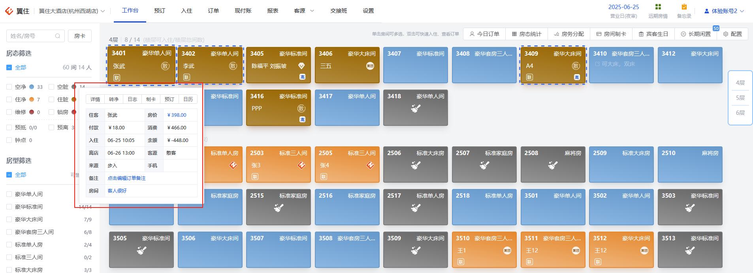753x273 pixels.
Task: Click the 离 badge on room 3409
Action: tap(577, 77)
